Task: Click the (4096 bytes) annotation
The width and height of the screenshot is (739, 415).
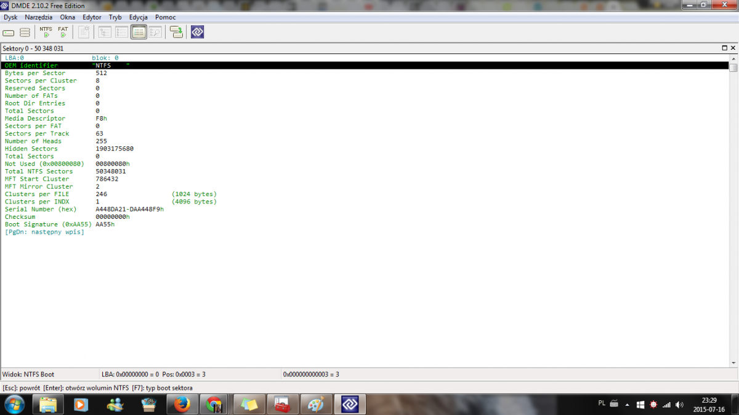Action: pyautogui.click(x=195, y=202)
